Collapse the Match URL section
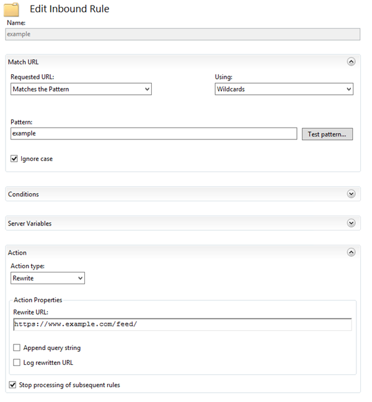The width and height of the screenshot is (372, 402). click(x=351, y=61)
